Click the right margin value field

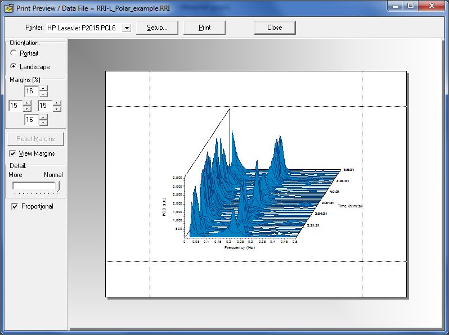point(44,106)
